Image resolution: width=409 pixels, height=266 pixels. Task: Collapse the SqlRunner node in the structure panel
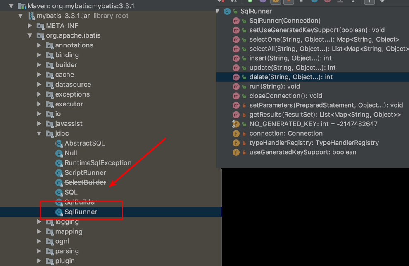point(218,11)
